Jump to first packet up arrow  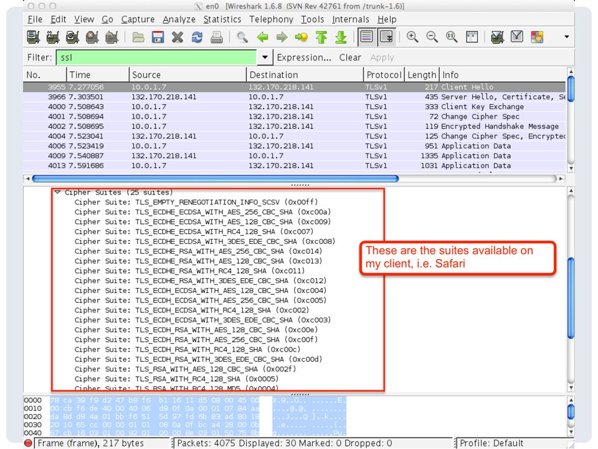click(x=321, y=37)
